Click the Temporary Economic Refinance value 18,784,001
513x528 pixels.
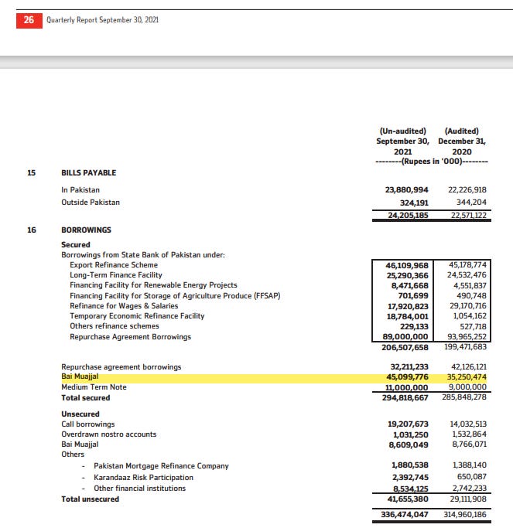pyautogui.click(x=408, y=316)
